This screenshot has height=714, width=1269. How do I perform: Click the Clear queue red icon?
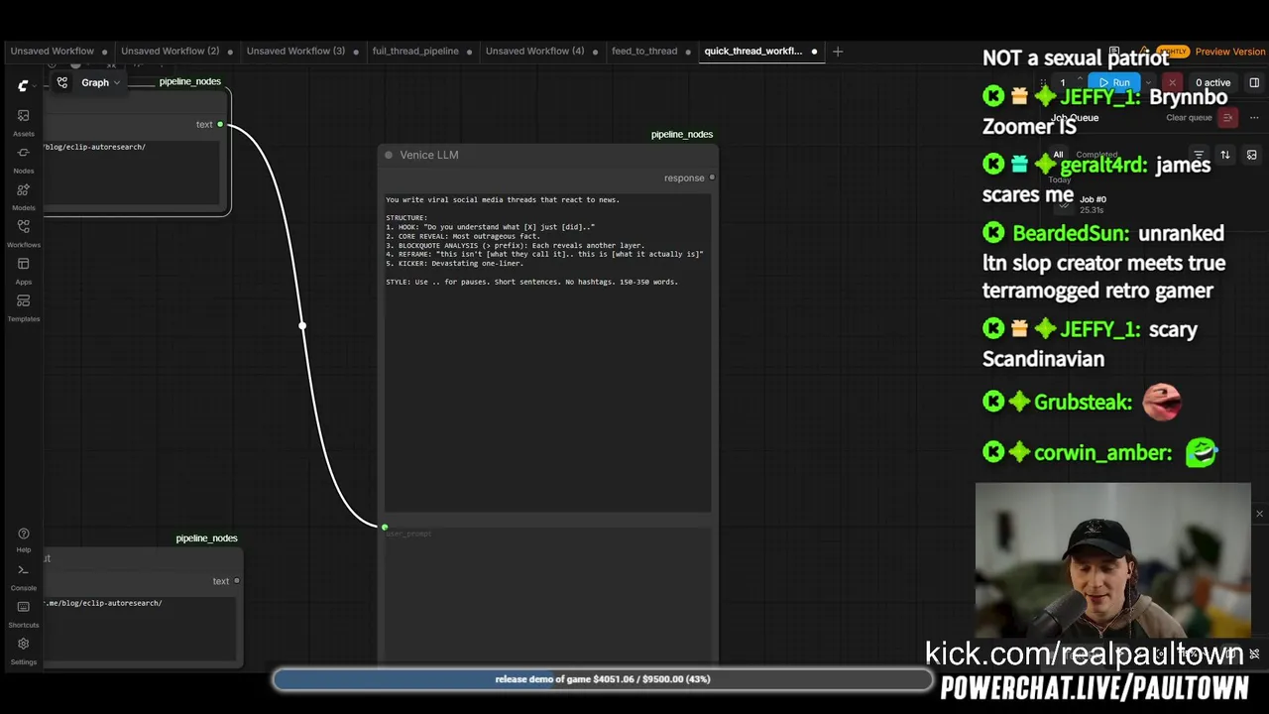[x=1227, y=118]
